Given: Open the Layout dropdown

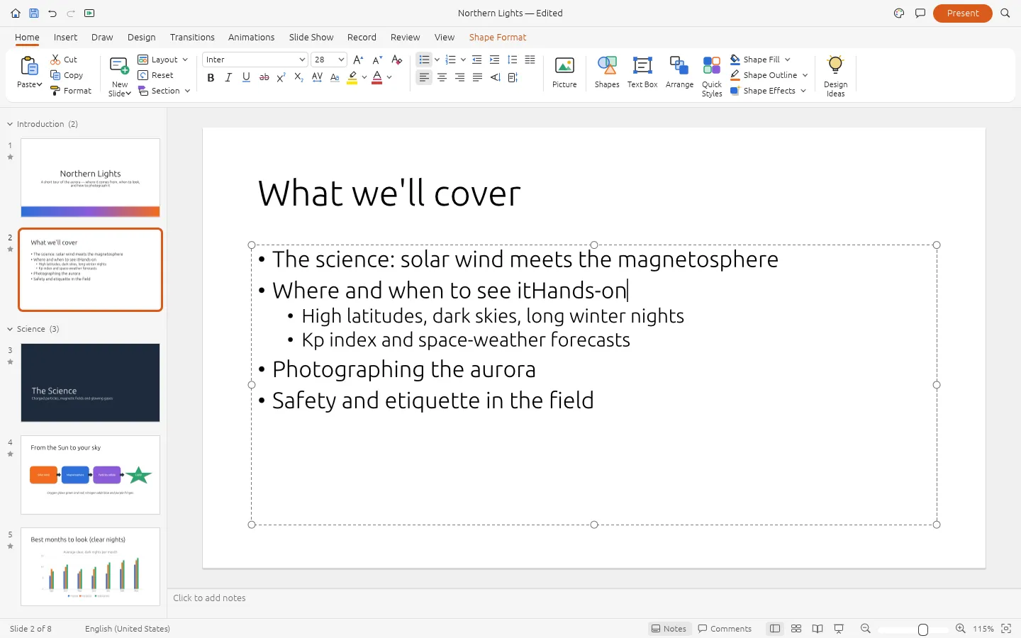Looking at the screenshot, I should coord(163,60).
